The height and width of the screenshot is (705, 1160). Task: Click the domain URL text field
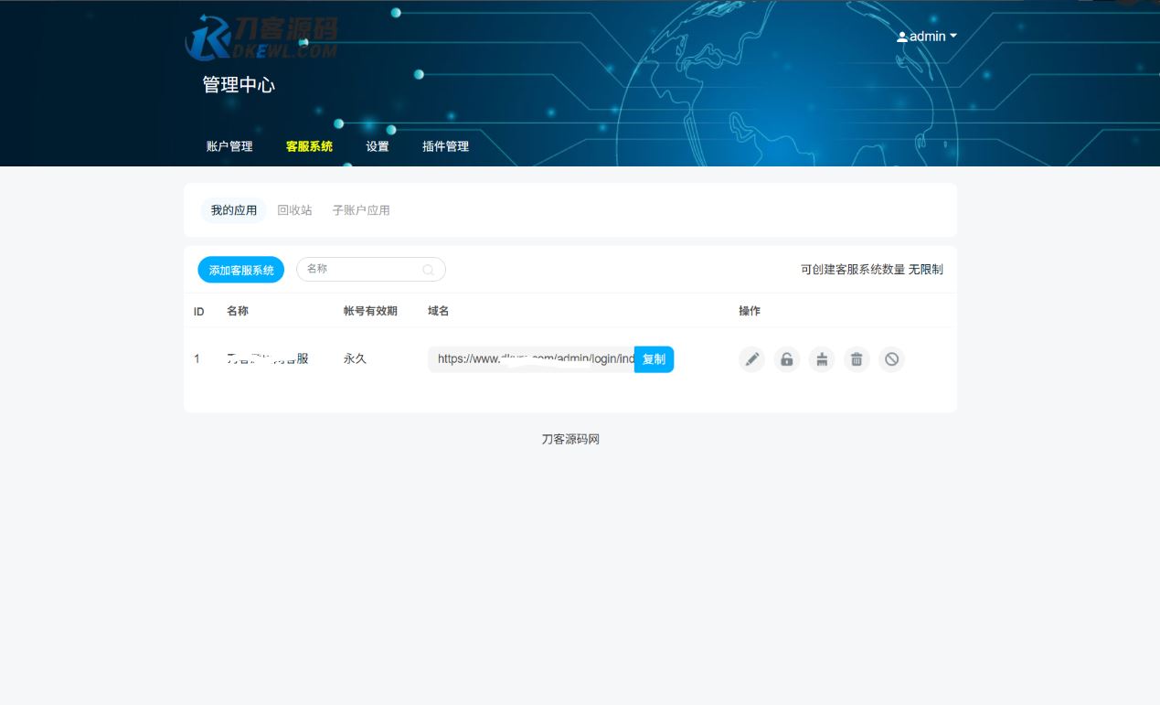531,359
